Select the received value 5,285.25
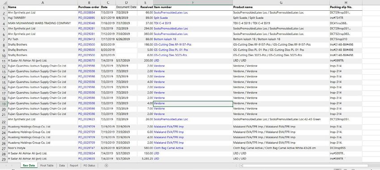Viewport: 380px width, 170px height. pyautogui.click(x=145, y=159)
